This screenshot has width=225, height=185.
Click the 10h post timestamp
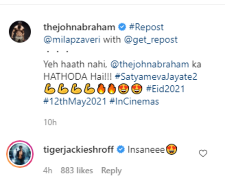click(49, 122)
